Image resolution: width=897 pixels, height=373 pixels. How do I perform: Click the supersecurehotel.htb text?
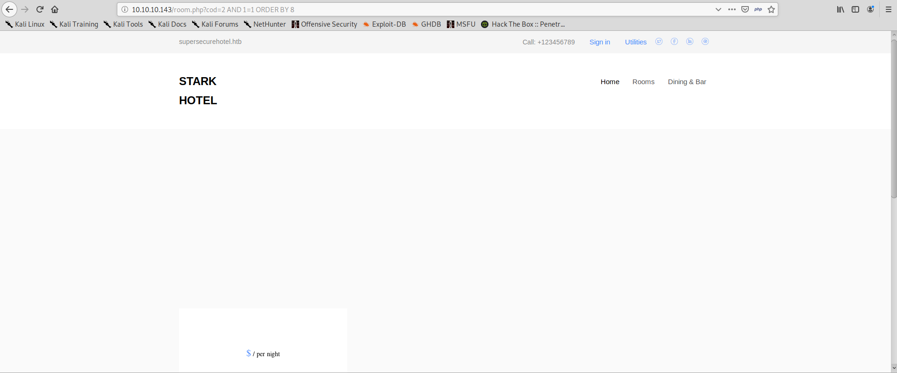tap(210, 42)
